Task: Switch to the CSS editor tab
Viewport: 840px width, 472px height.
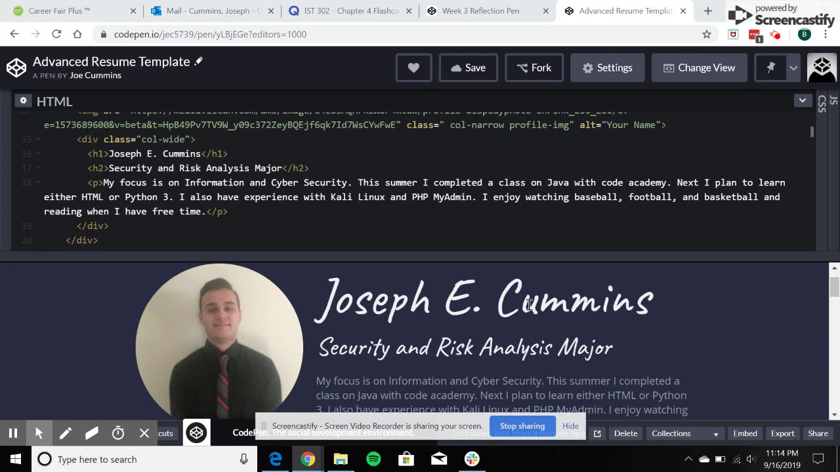Action: point(822,104)
